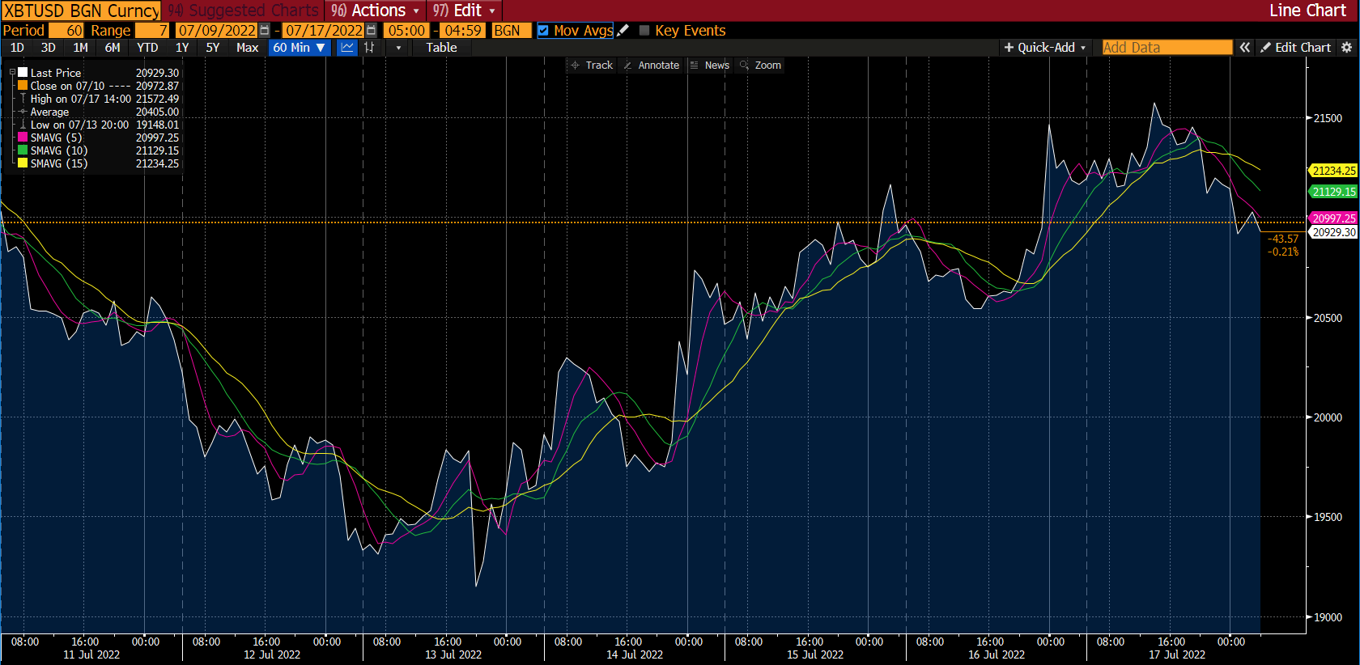Screen dimensions: 1360x665
Task: Enable the Key Events checkbox
Action: [x=644, y=31]
